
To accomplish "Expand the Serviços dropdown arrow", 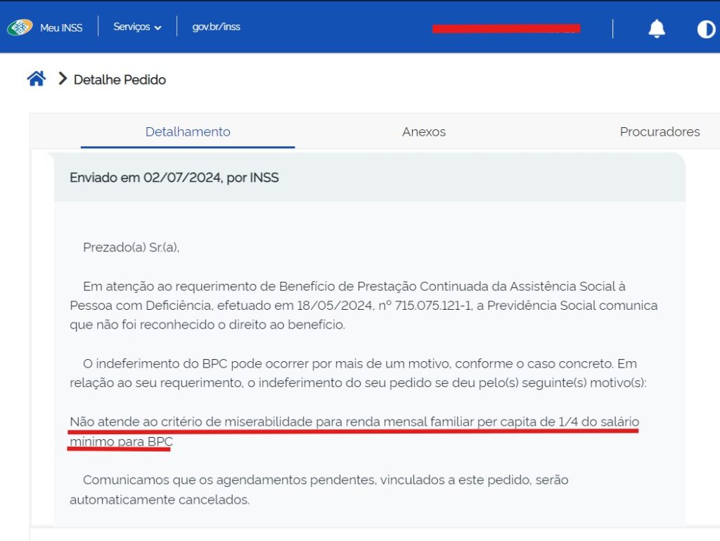I will pos(157,27).
